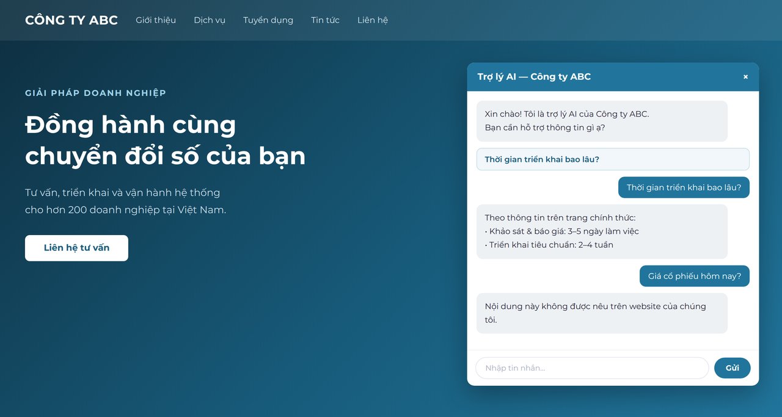Image resolution: width=782 pixels, height=417 pixels.
Task: Click the Trợ lý AI — Công ty ABC title
Action: coord(534,77)
